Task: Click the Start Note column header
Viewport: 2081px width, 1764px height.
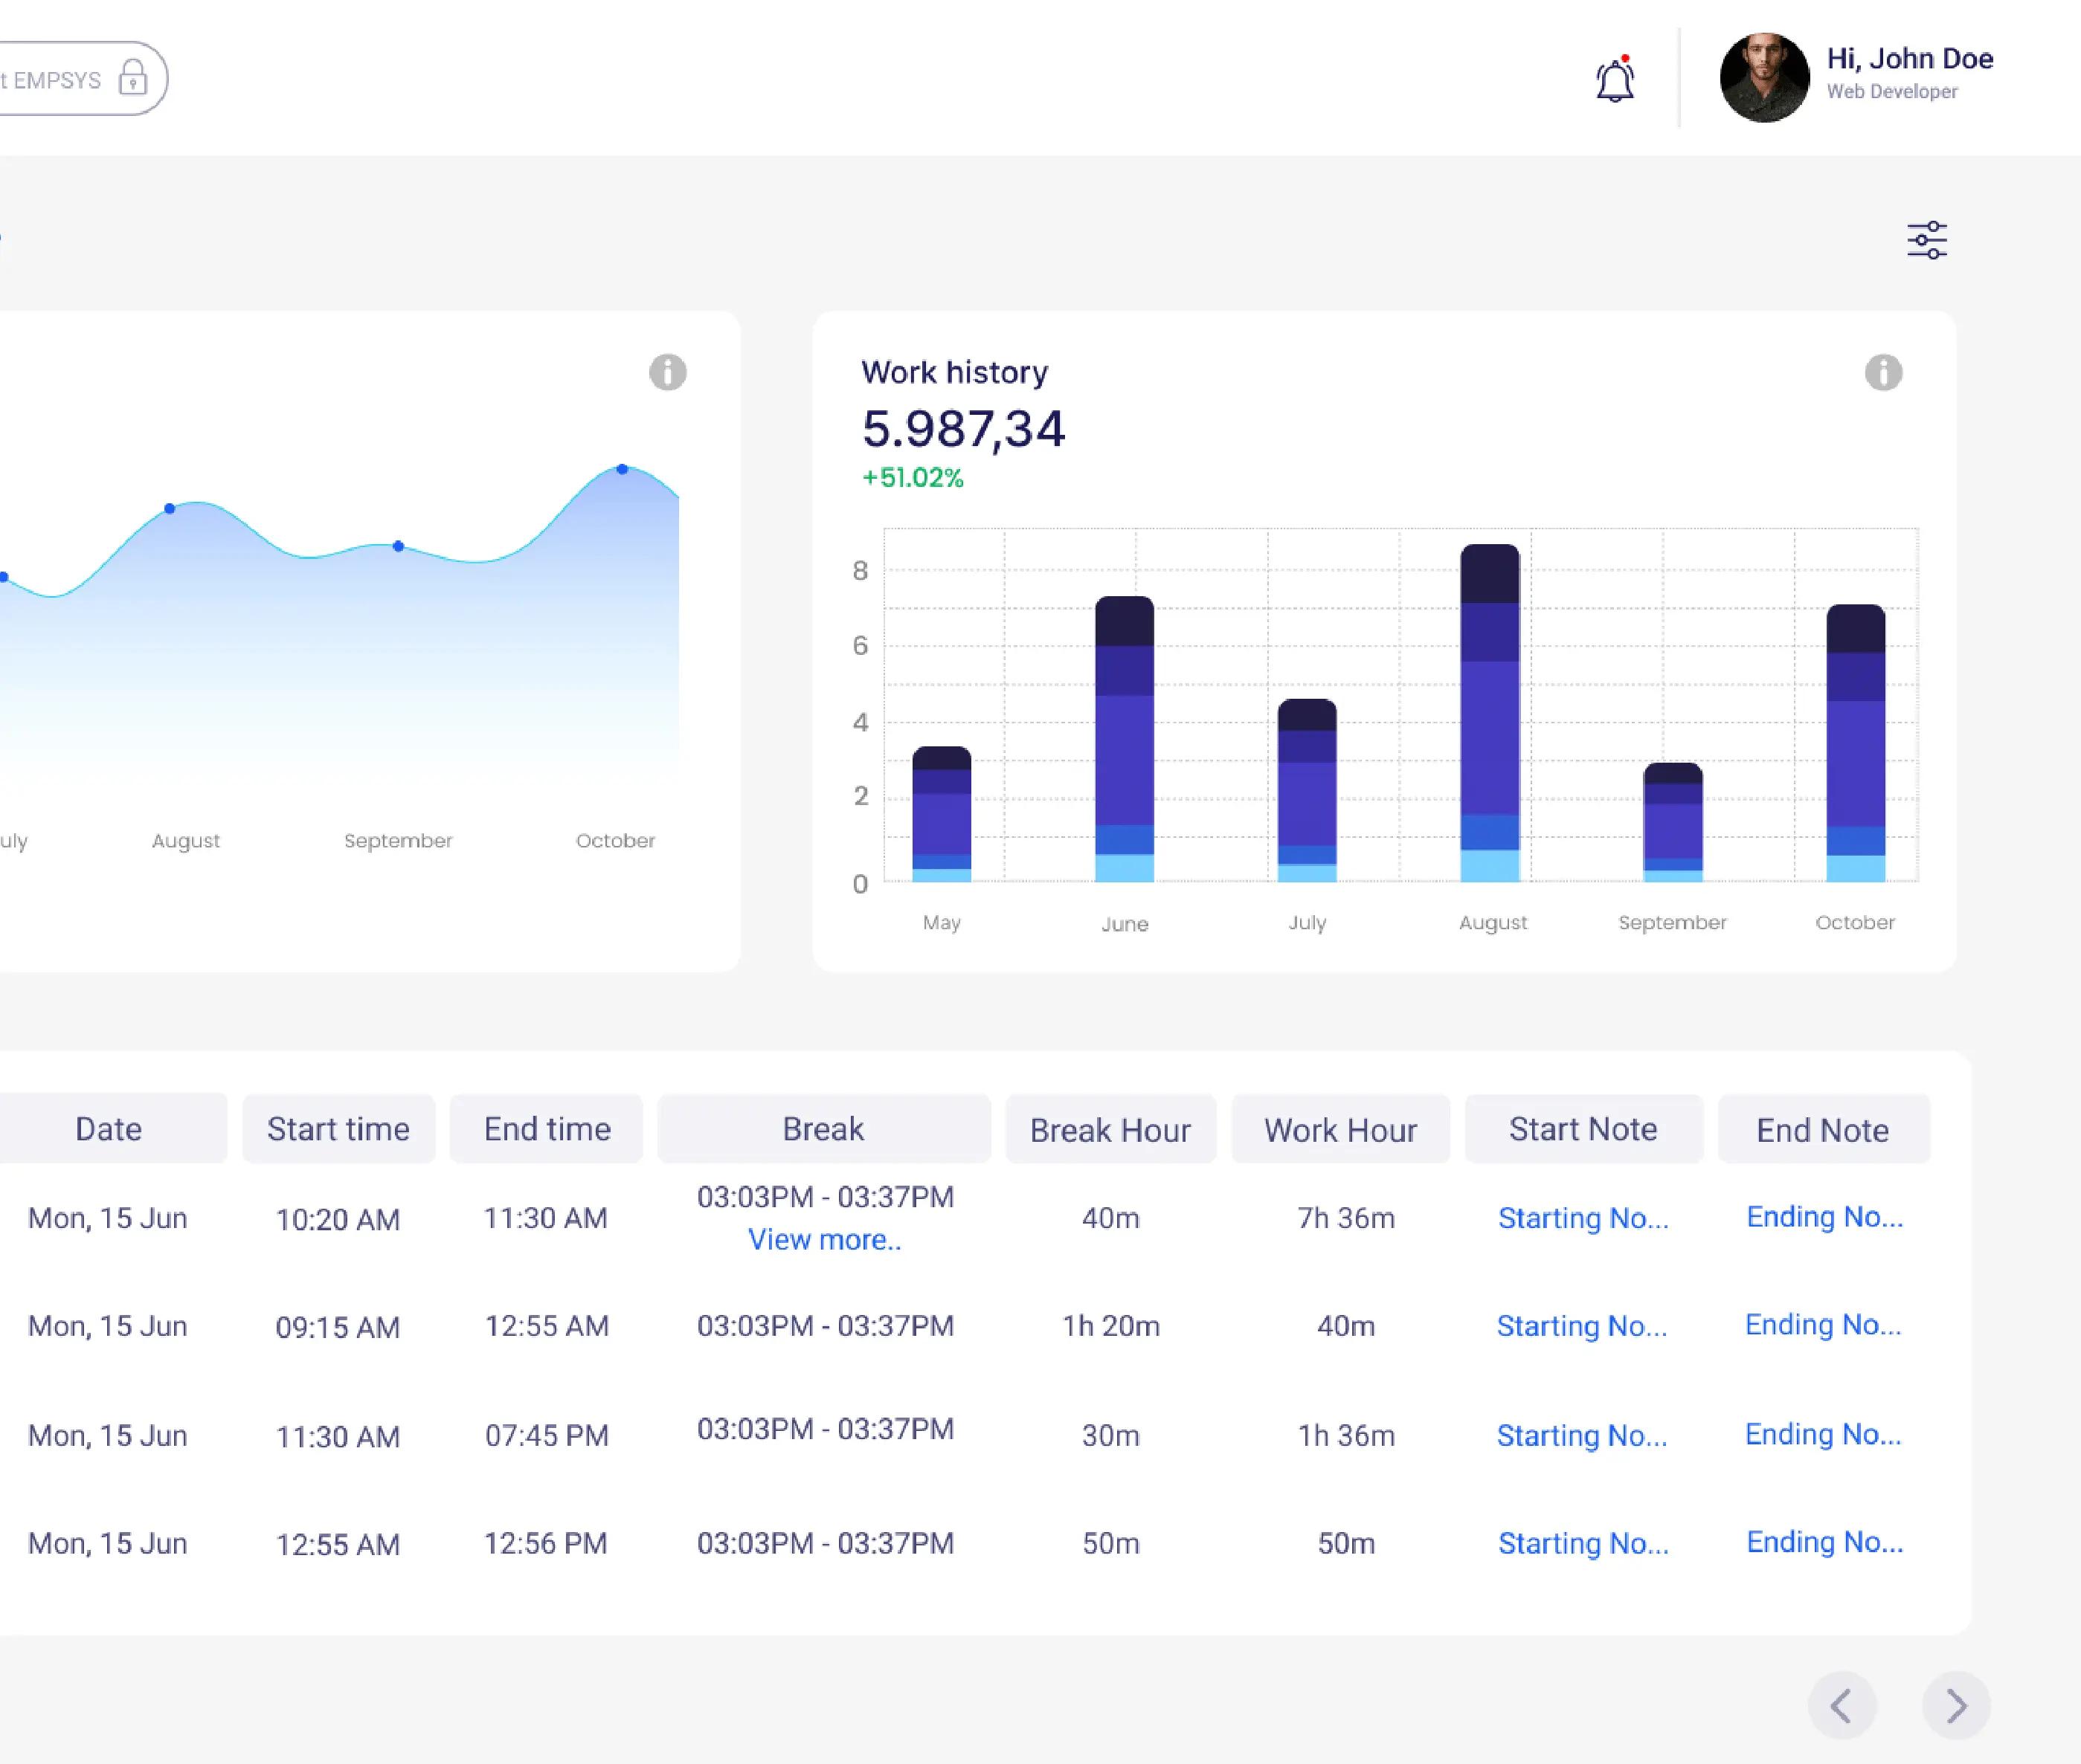Action: point(1583,1128)
